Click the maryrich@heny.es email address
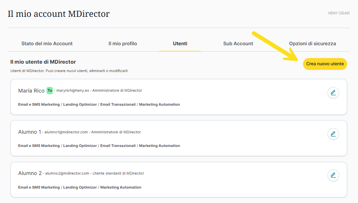This screenshot has height=203, width=358. pos(73,91)
